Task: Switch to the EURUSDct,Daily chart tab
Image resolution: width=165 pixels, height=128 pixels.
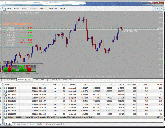Action: (x=25, y=80)
